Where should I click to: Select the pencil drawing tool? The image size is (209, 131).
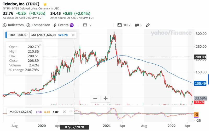pyautogui.click(x=148, y=25)
